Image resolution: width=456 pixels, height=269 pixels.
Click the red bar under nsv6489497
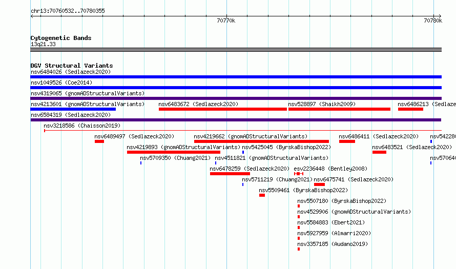(99, 141)
